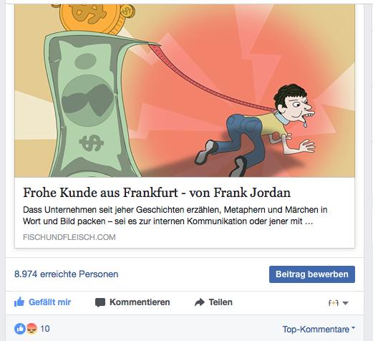Screen dimensions: 373x341
Task: Click the share arrow icon
Action: (200, 302)
